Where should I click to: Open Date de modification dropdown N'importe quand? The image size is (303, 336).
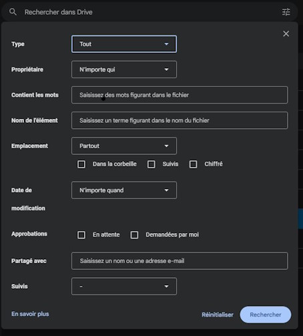click(x=124, y=190)
